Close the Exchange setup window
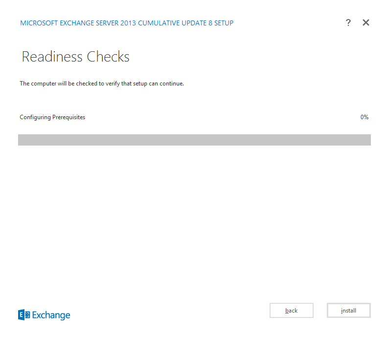Image resolution: width=387 pixels, height=337 pixels. tap(366, 22)
